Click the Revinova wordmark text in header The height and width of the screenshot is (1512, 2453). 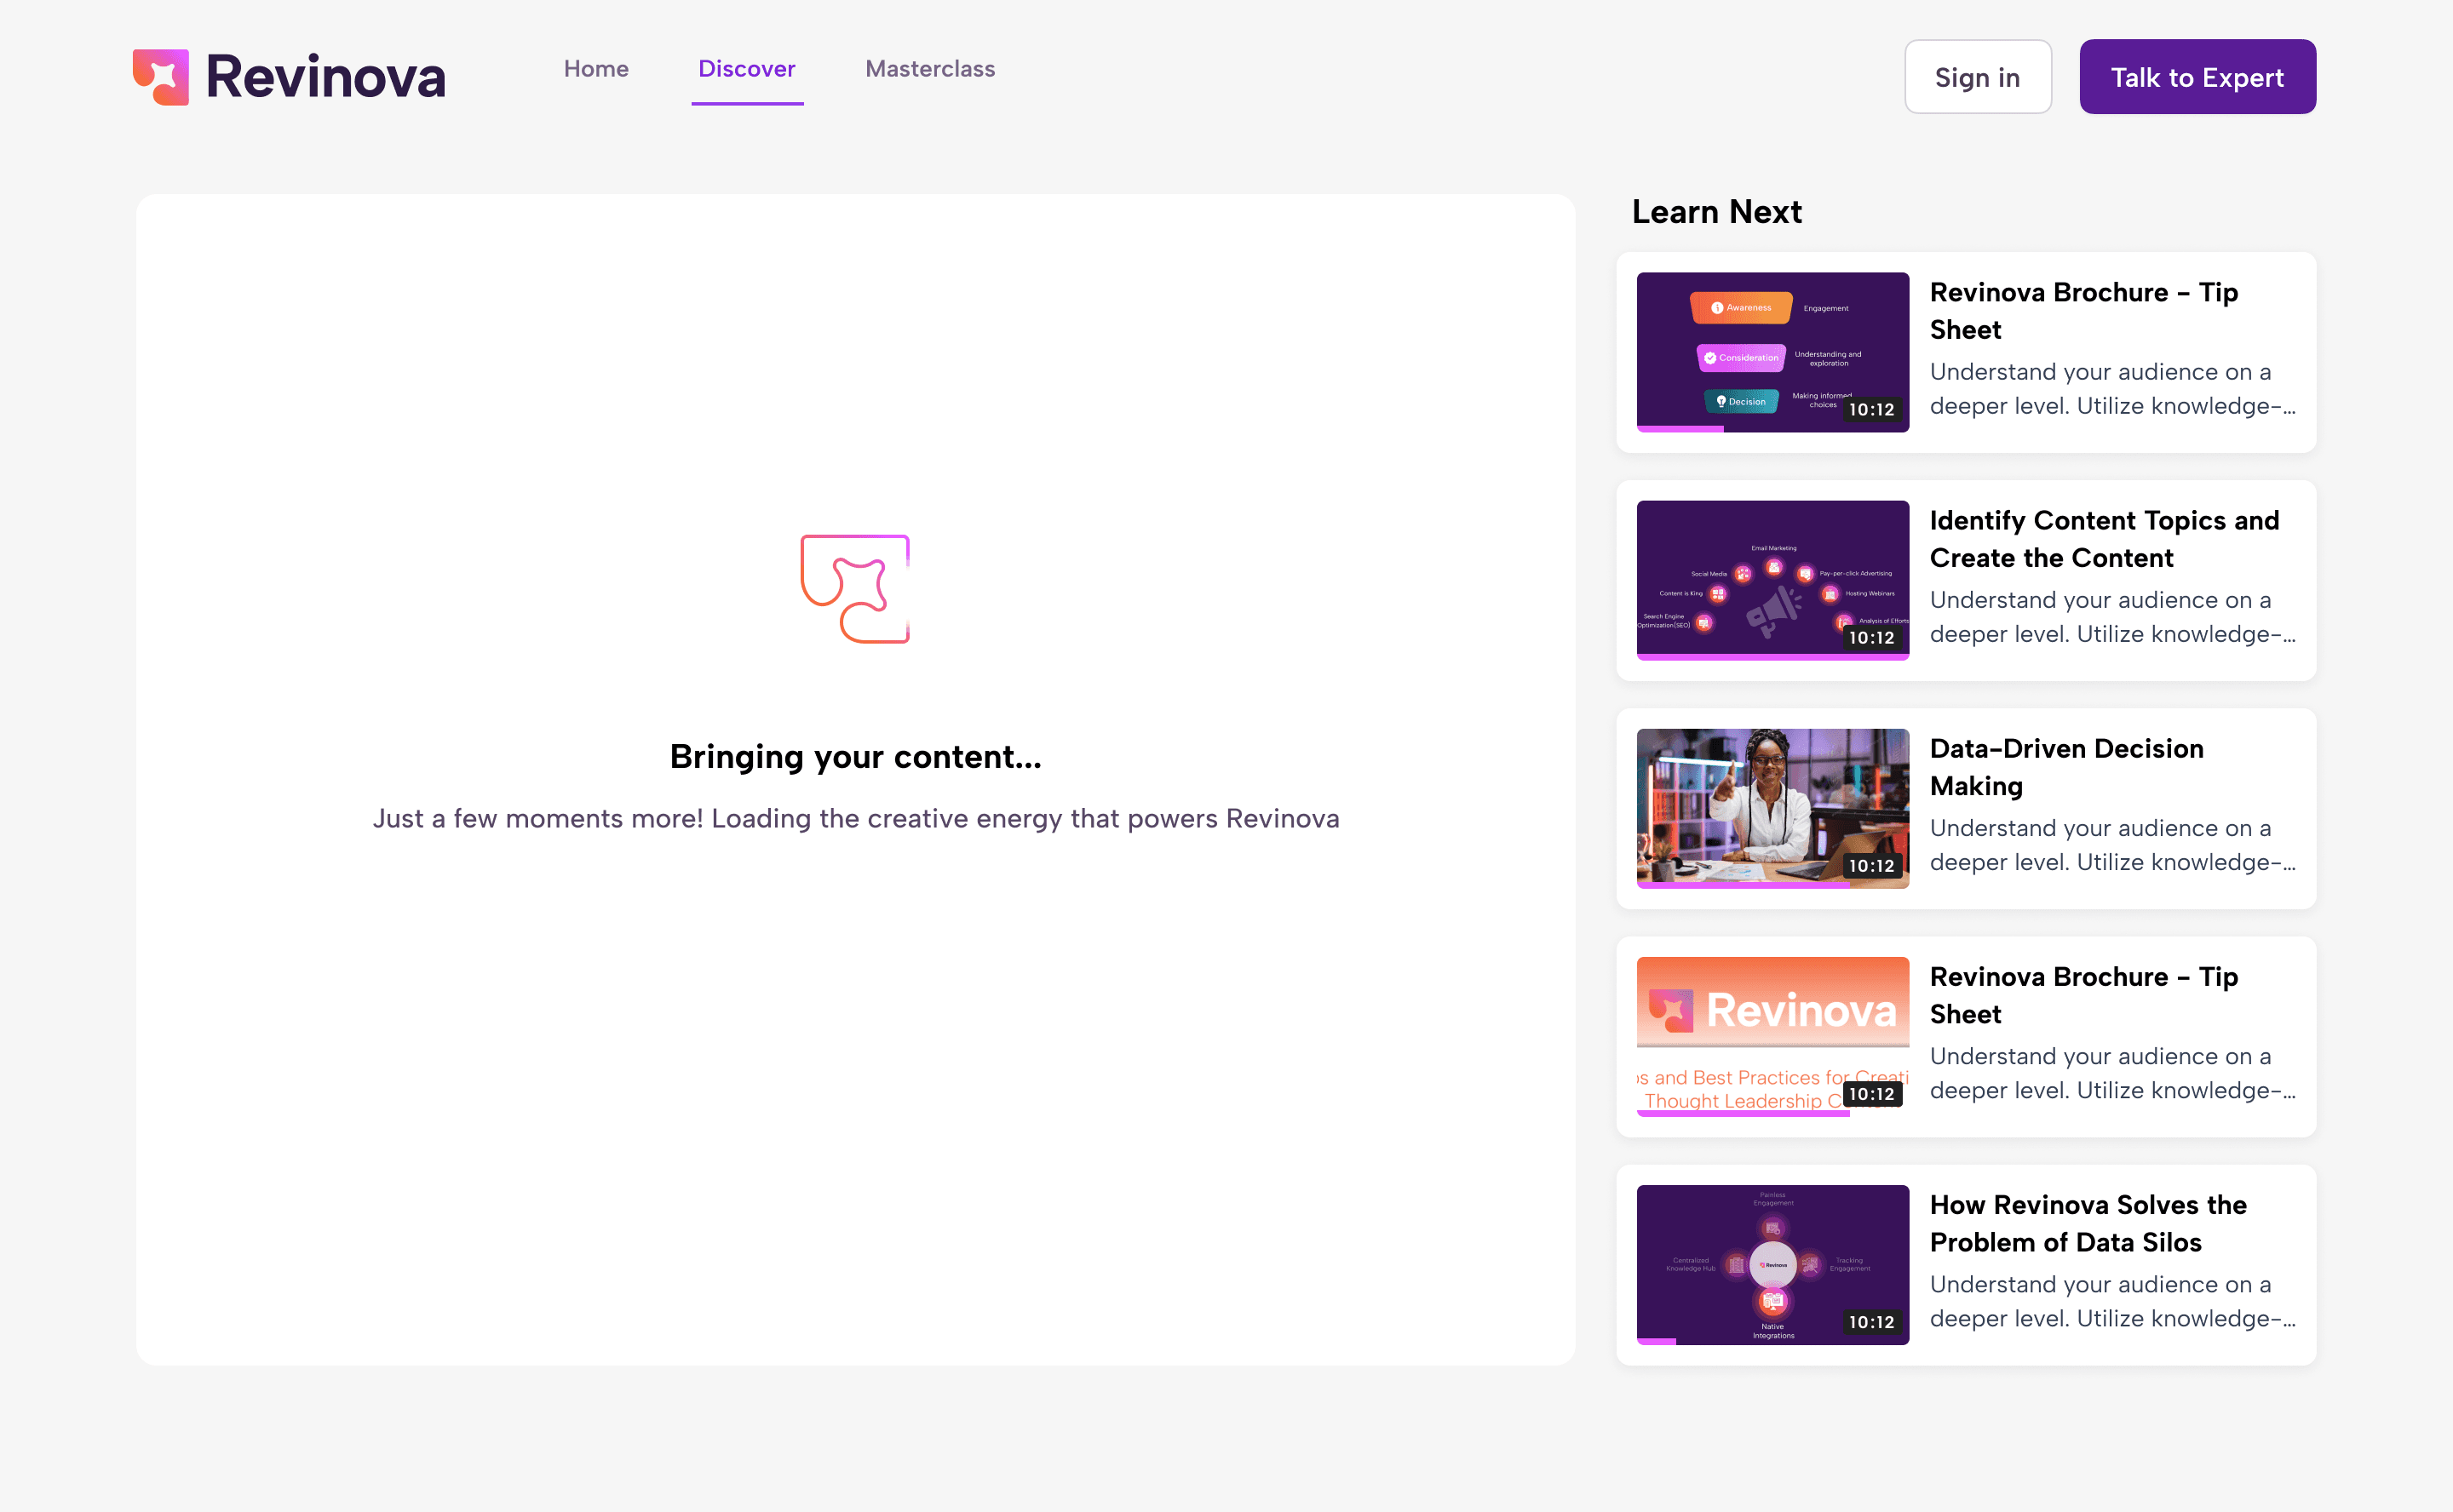[x=325, y=77]
